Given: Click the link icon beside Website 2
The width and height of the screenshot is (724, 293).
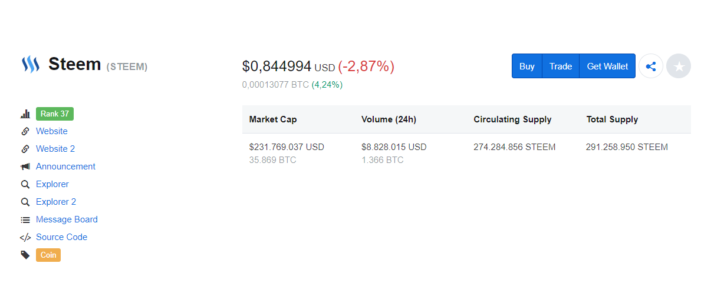Looking at the screenshot, I should coord(25,149).
